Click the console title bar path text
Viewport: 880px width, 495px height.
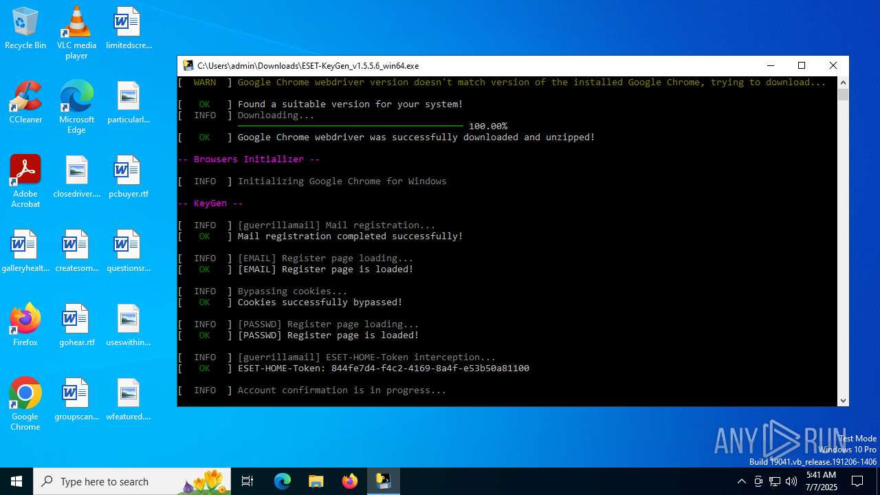coord(308,66)
